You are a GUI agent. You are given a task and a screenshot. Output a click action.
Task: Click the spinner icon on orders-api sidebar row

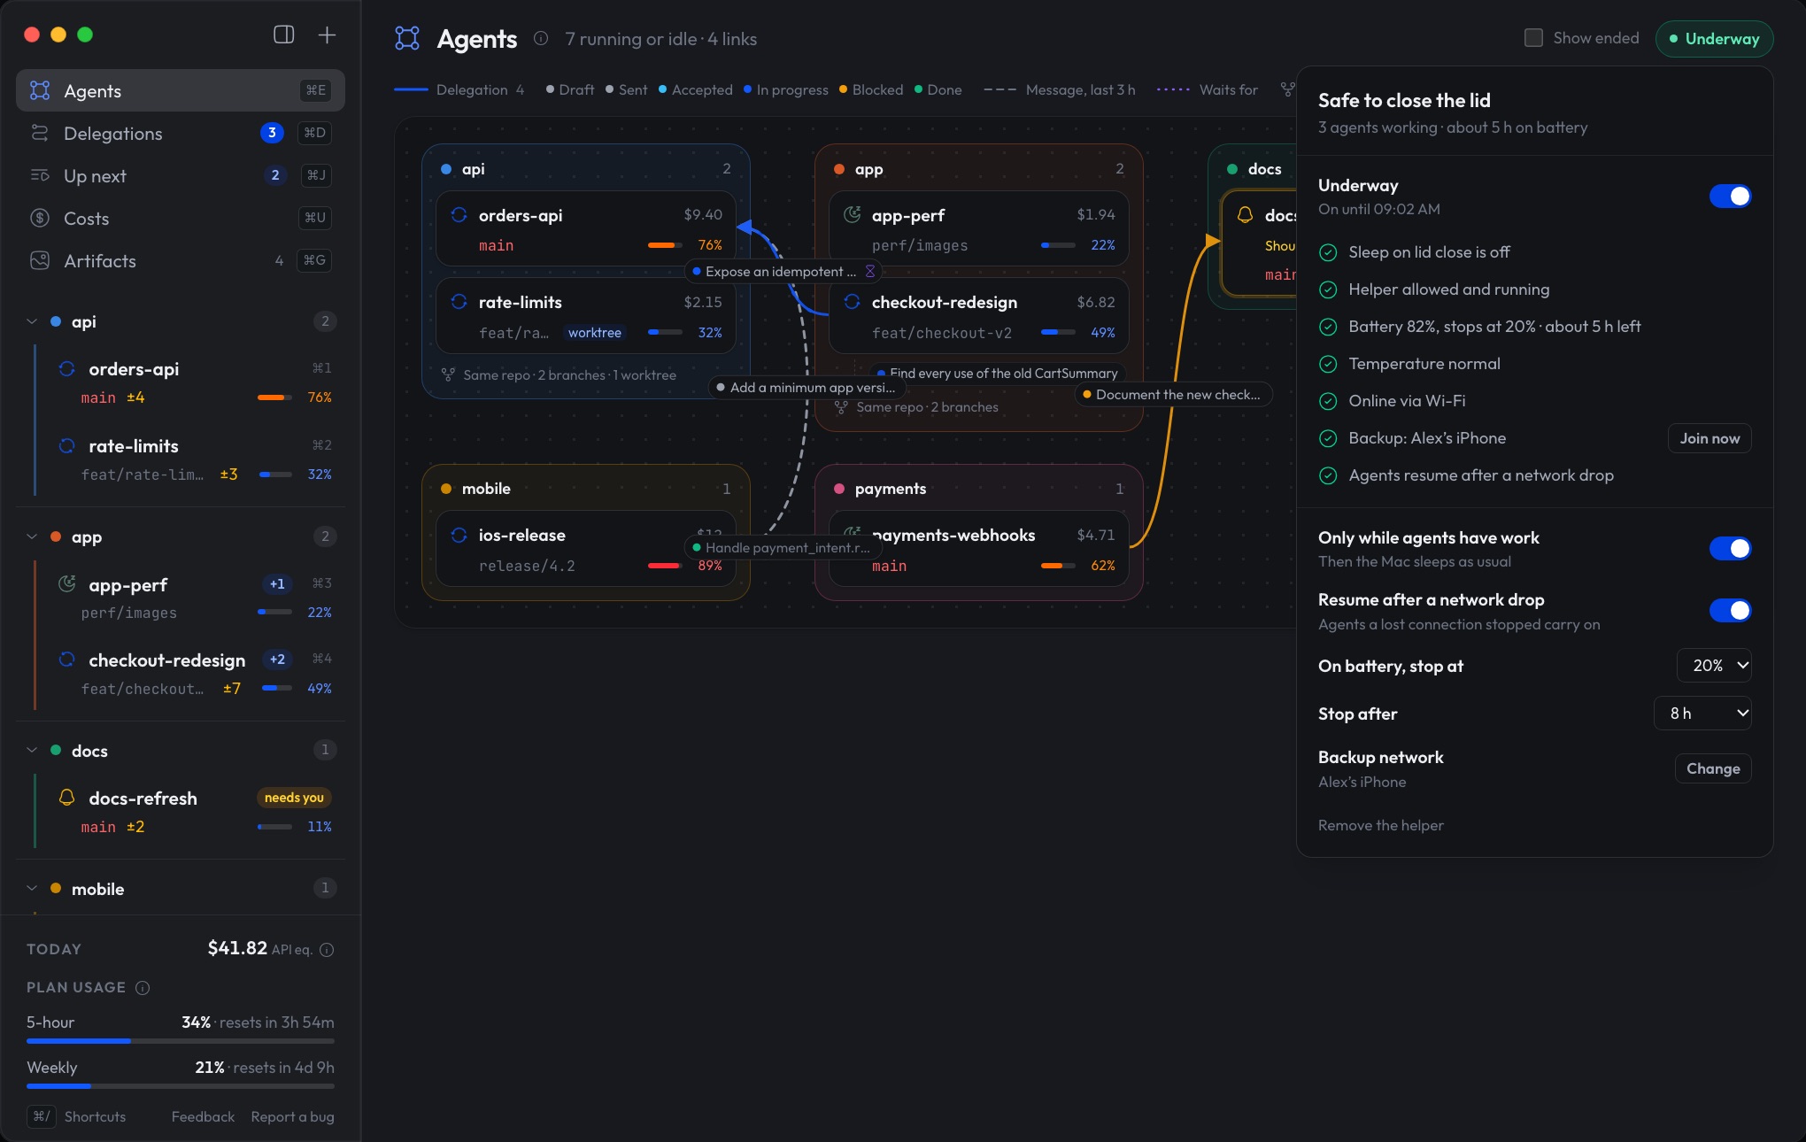point(66,368)
